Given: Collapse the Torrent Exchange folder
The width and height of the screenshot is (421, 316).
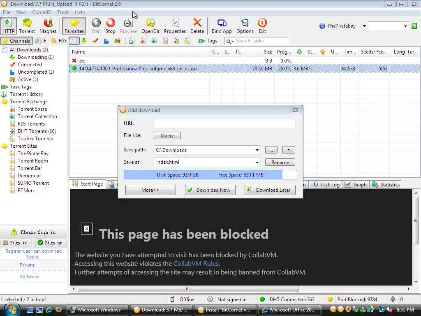Looking at the screenshot, I should pyautogui.click(x=5, y=102).
